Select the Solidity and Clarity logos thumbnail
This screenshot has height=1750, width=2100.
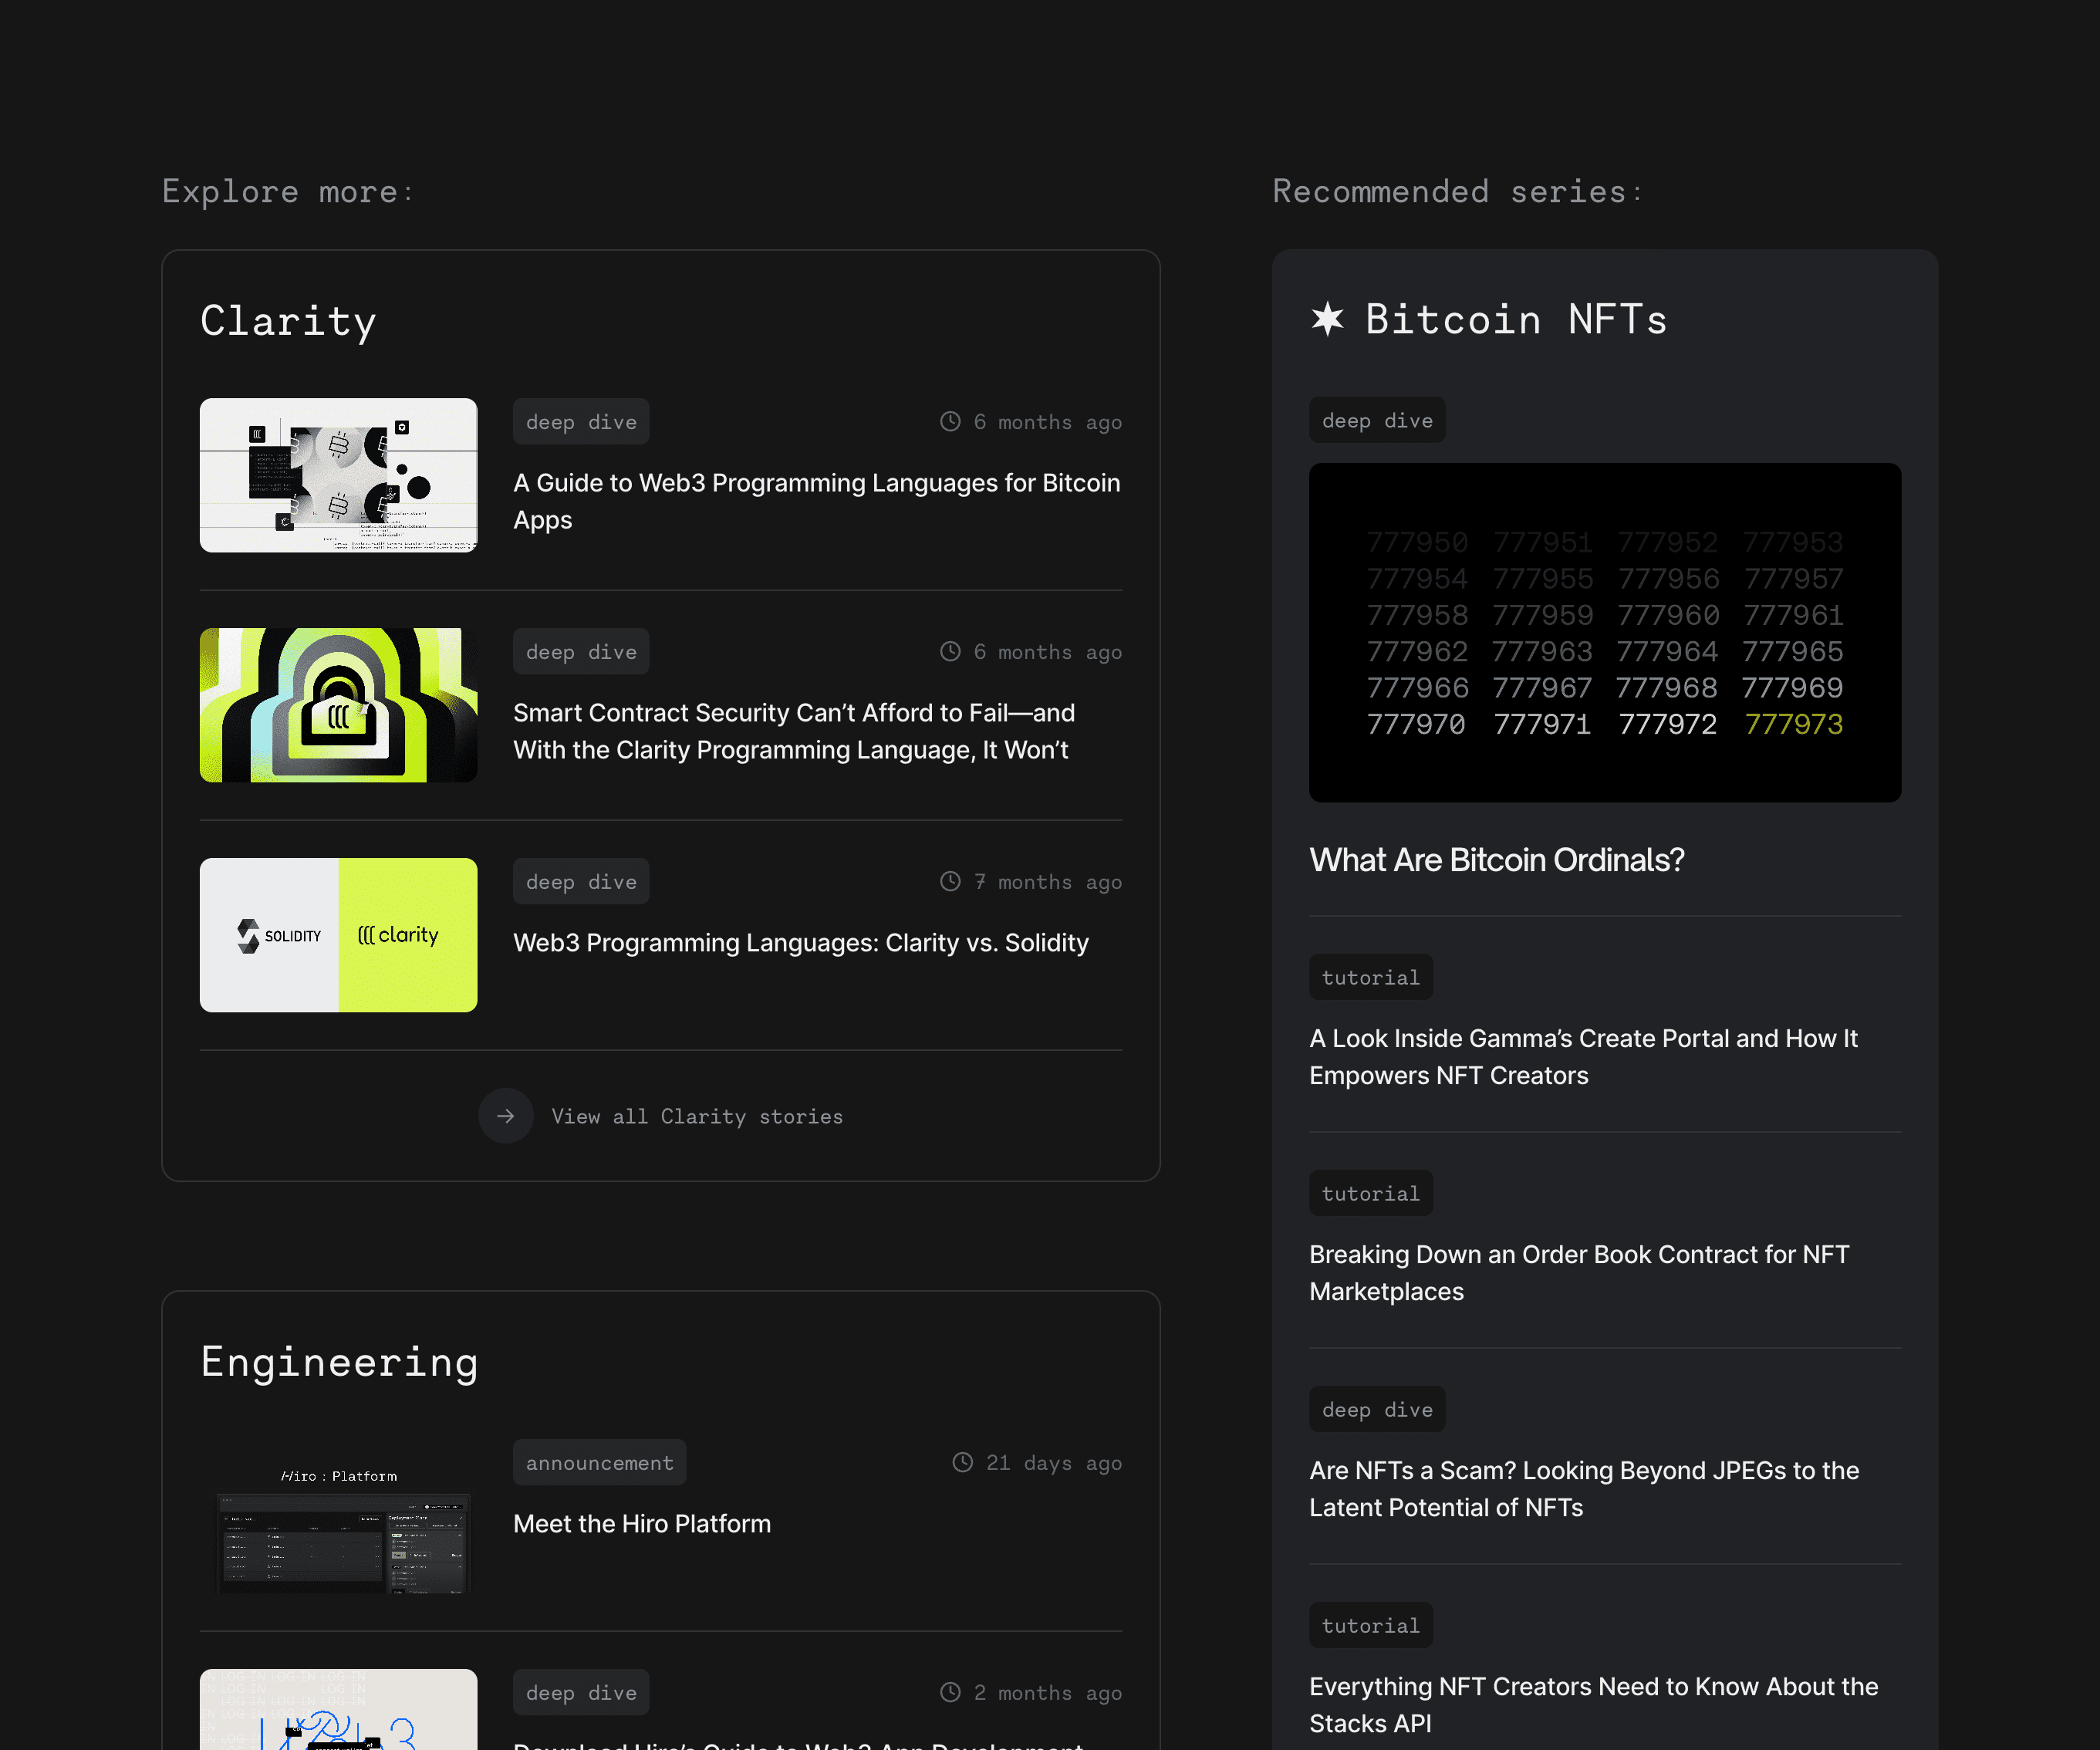339,936
